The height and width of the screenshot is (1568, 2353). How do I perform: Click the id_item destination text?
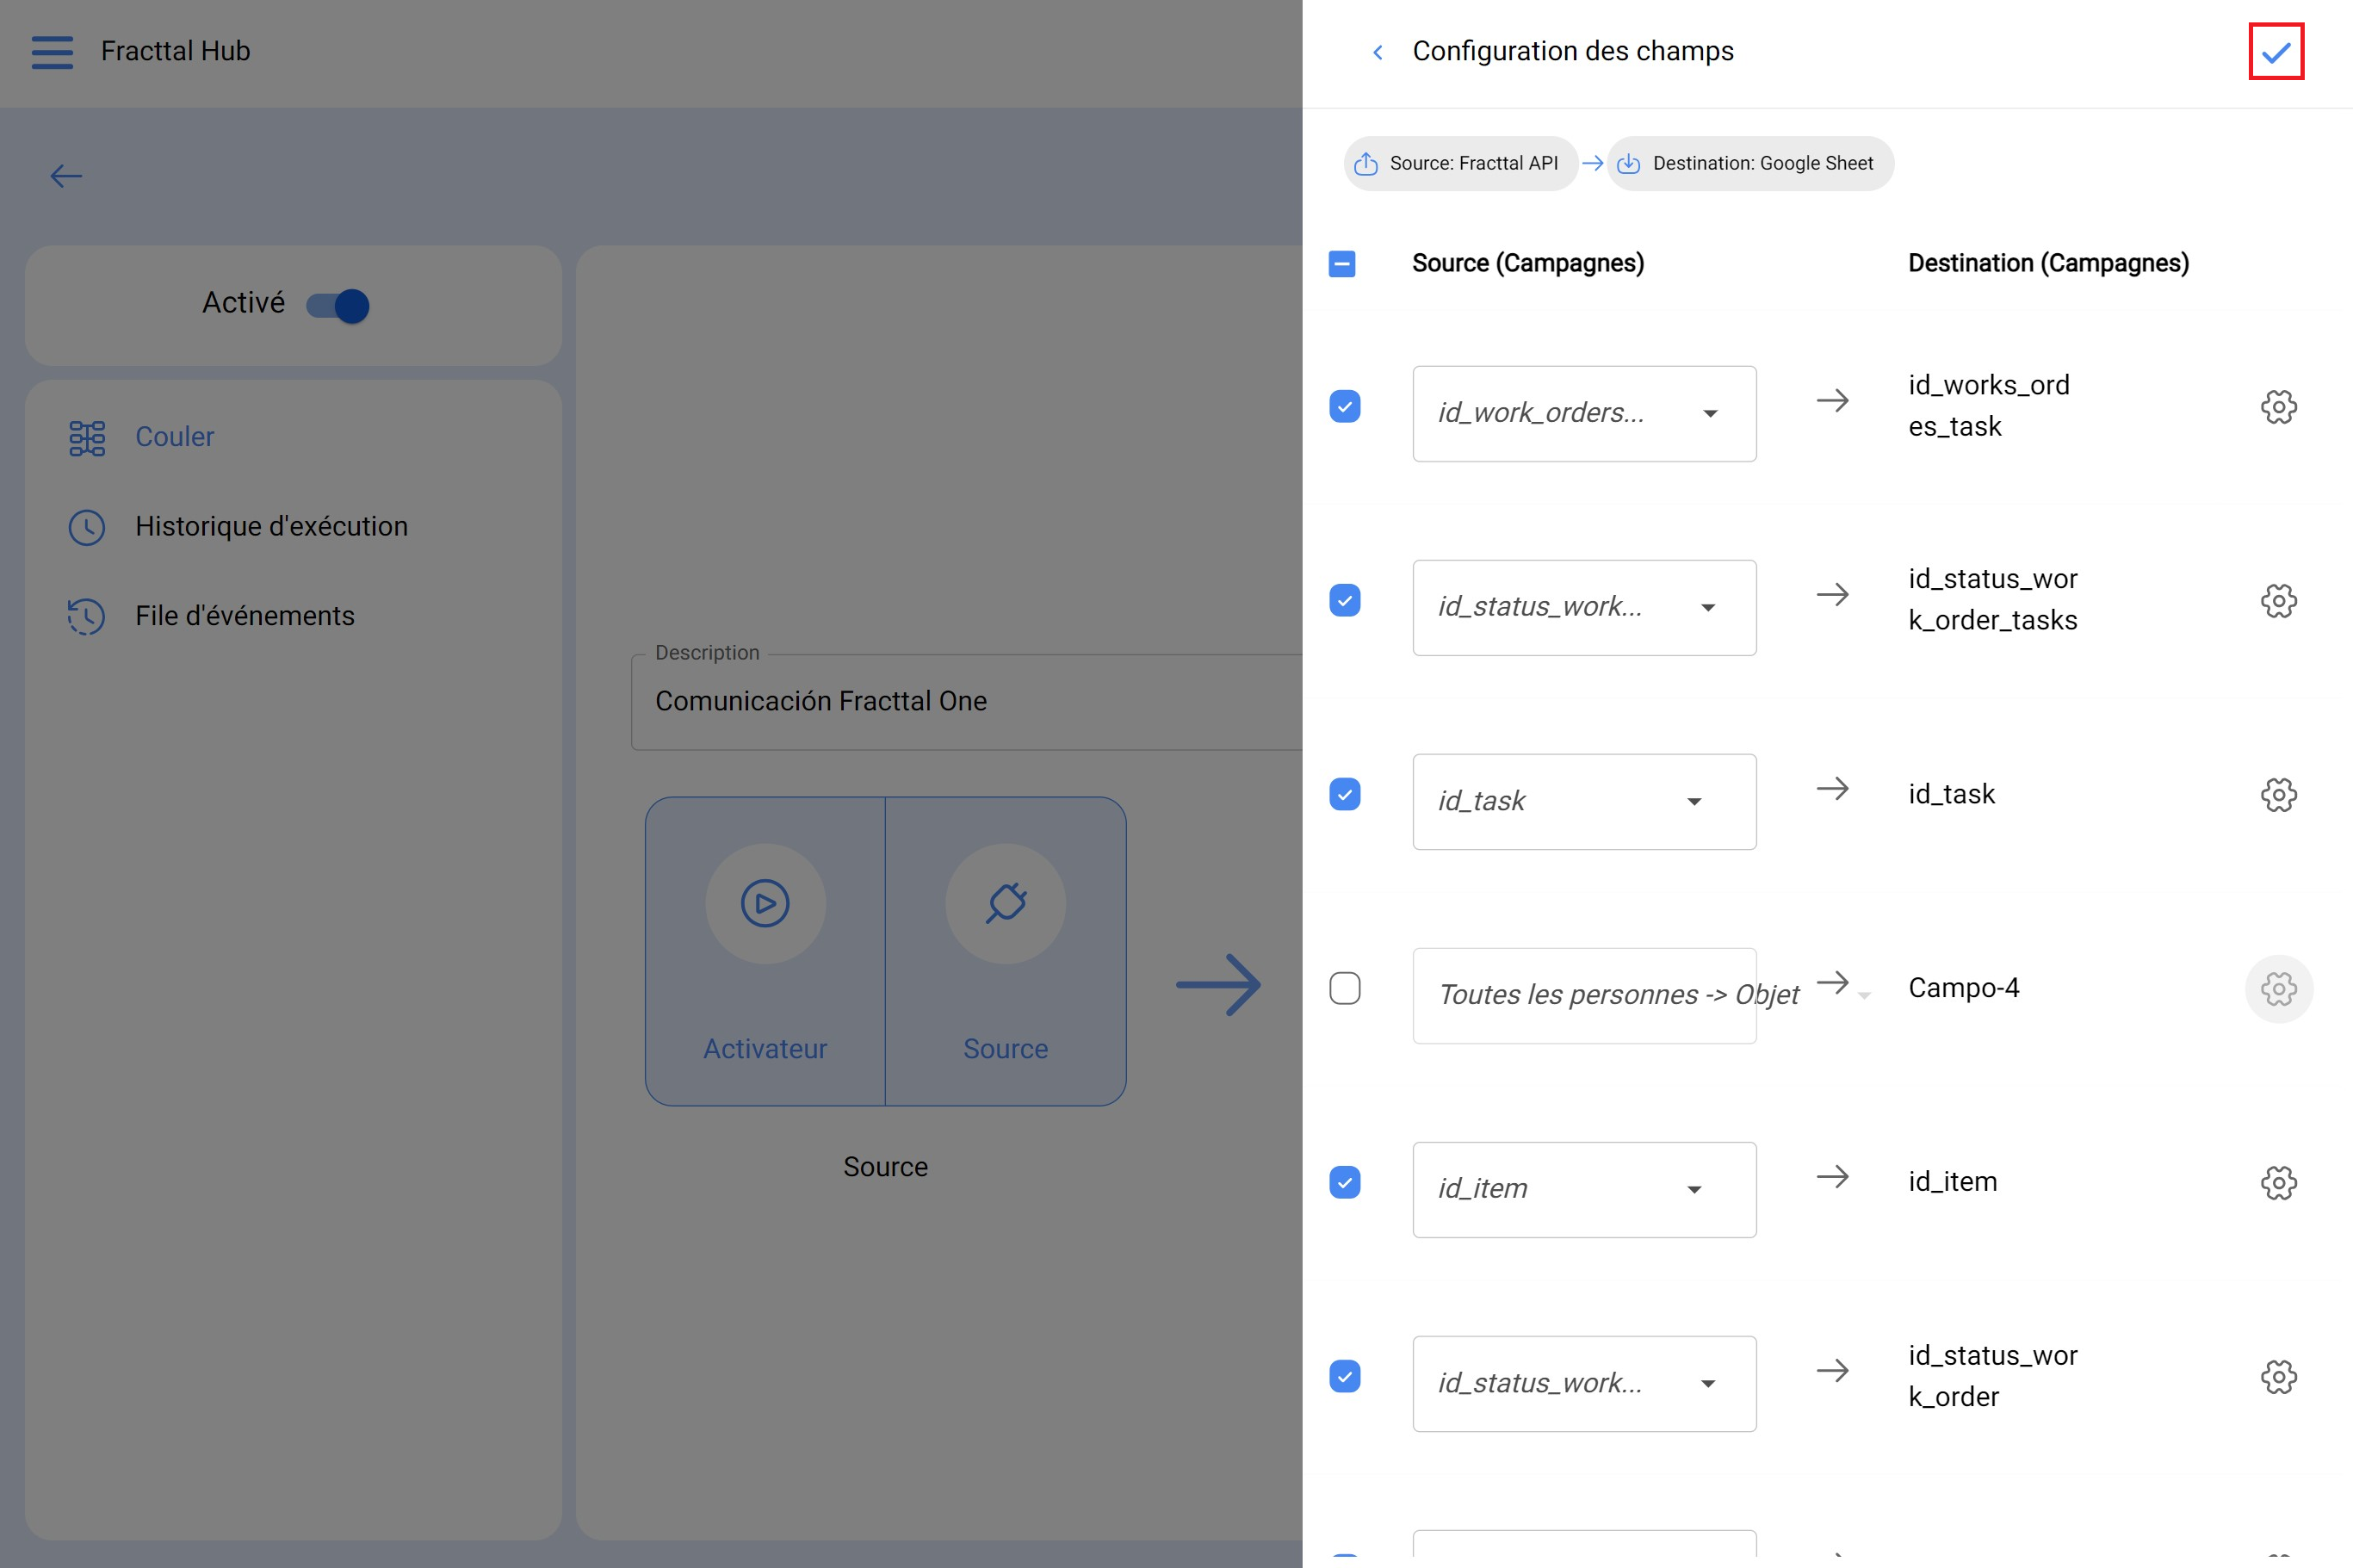tap(1952, 1182)
